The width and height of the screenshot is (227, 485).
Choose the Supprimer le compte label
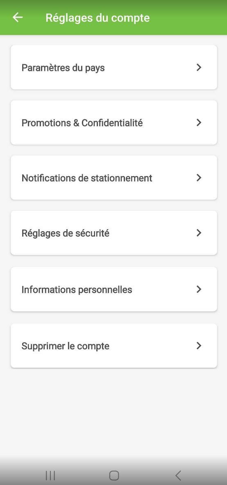(x=65, y=346)
